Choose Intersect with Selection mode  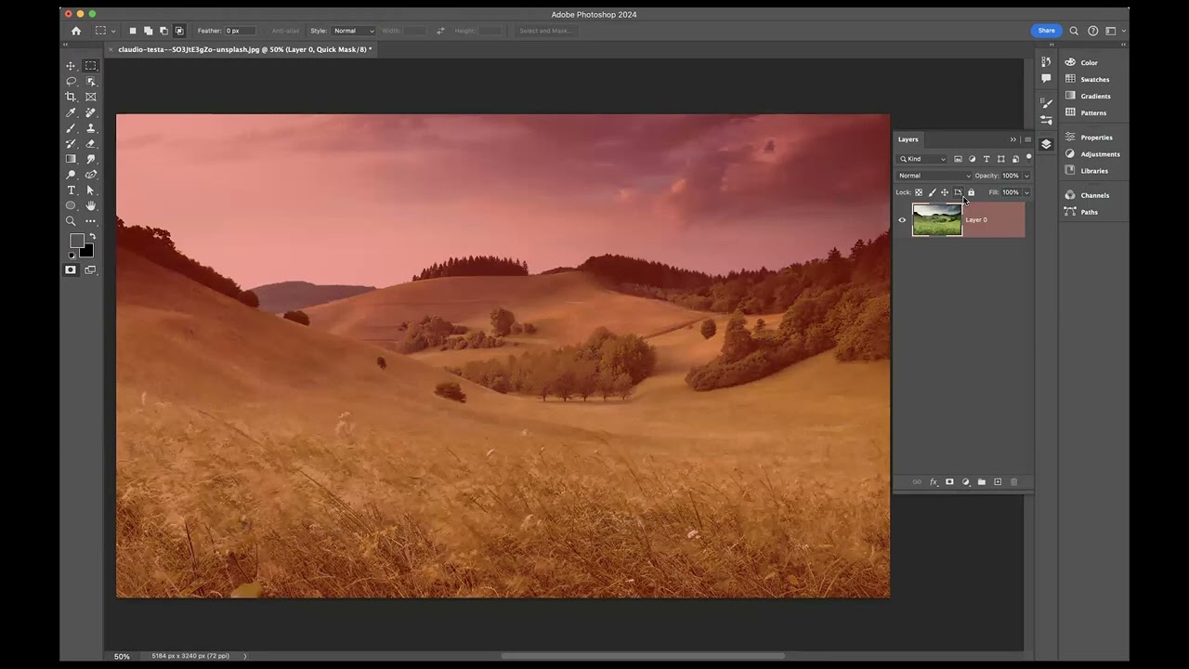(179, 31)
